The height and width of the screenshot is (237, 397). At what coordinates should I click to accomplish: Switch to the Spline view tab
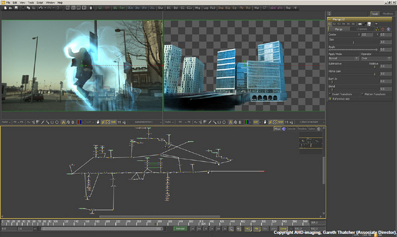point(311,129)
